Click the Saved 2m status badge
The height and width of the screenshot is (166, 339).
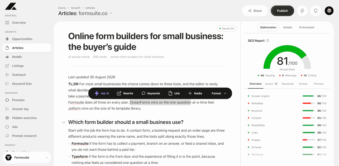[x=227, y=28]
